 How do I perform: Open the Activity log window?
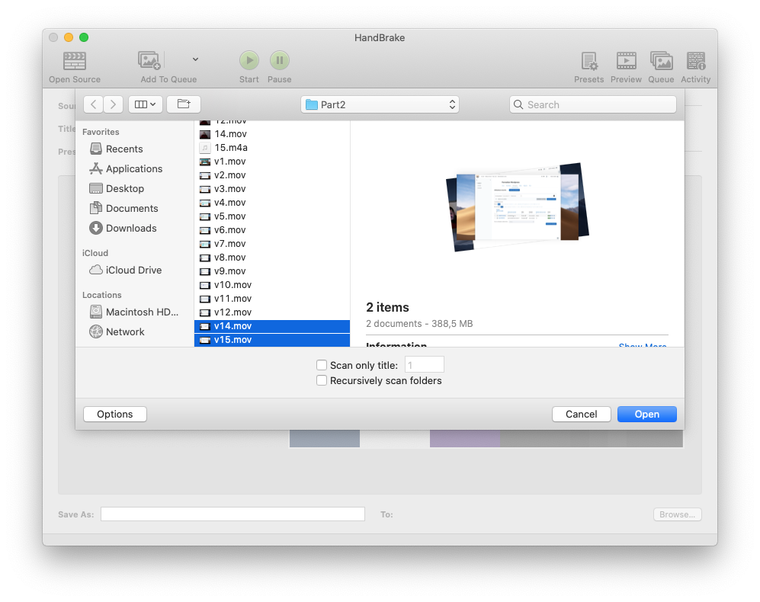[696, 61]
